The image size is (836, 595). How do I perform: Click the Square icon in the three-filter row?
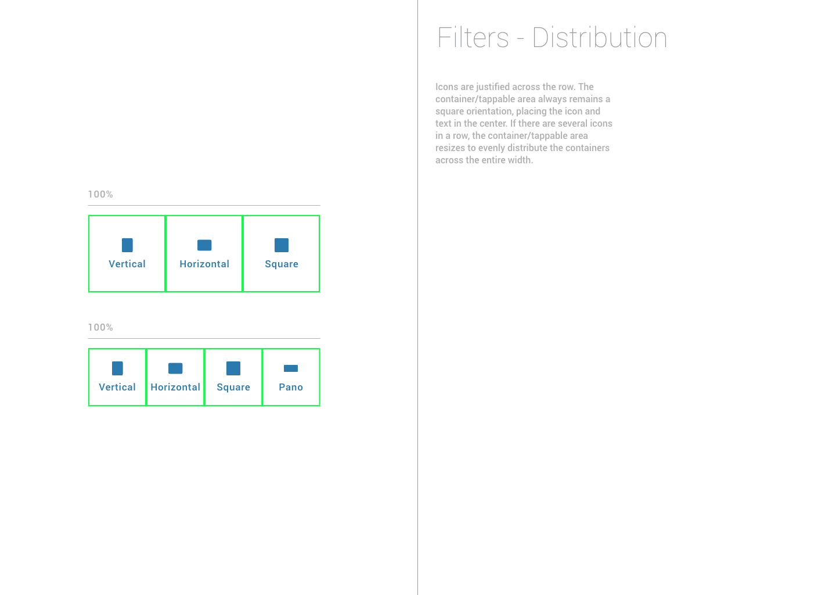click(282, 245)
